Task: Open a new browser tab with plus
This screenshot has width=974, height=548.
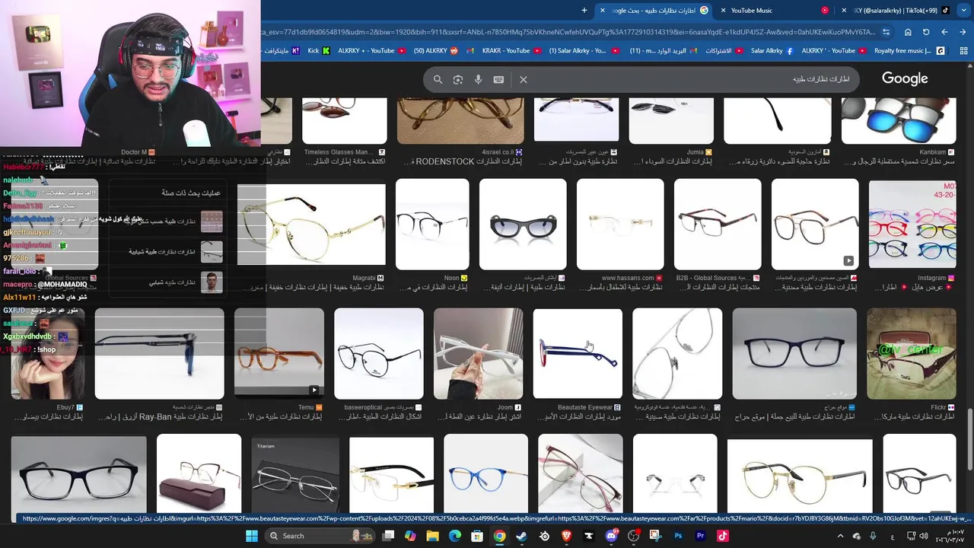Action: (x=584, y=10)
